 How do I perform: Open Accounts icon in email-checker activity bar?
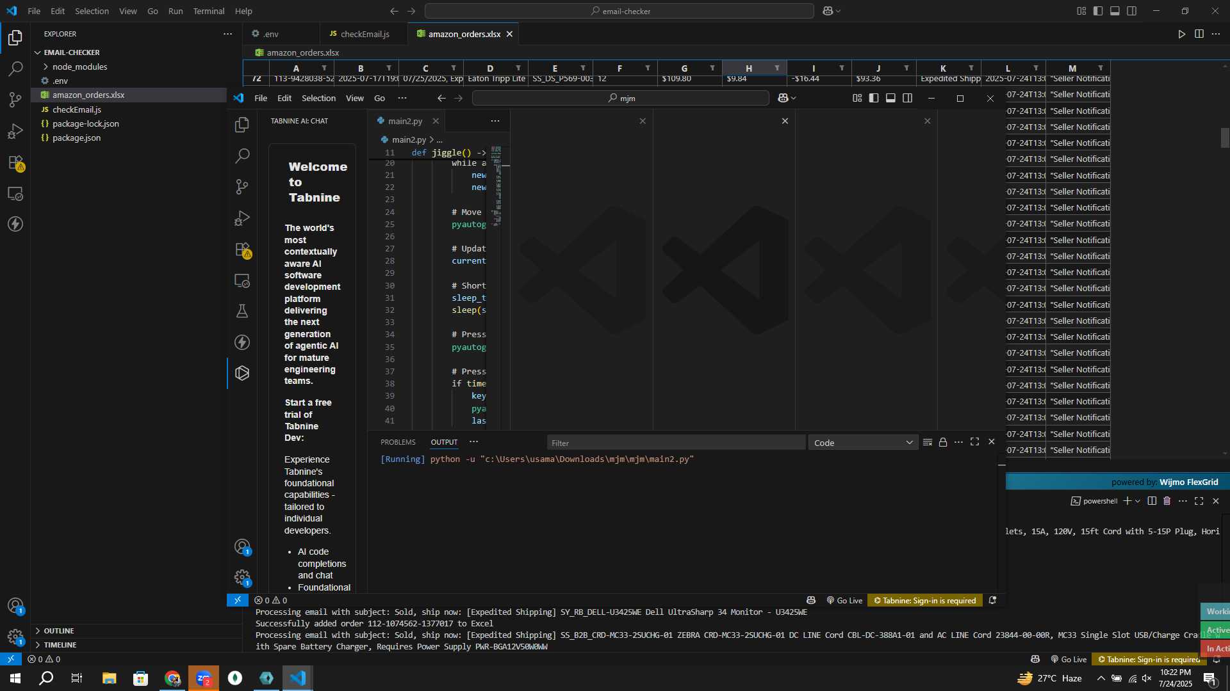click(x=15, y=605)
